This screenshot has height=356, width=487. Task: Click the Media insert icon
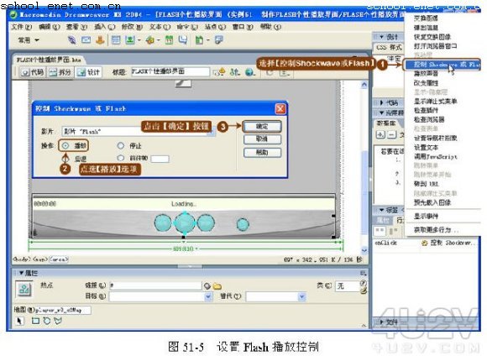click(x=149, y=40)
